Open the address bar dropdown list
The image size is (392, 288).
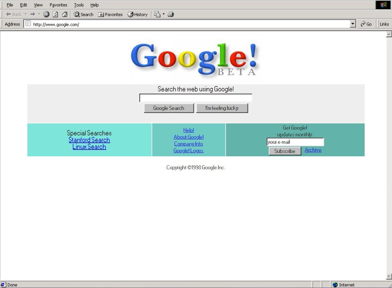click(x=353, y=24)
